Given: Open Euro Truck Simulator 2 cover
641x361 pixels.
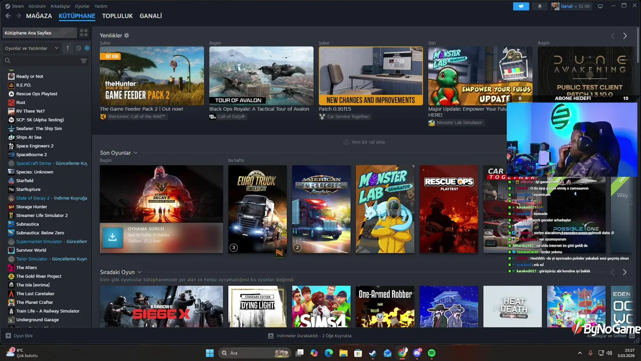Looking at the screenshot, I should coord(257,209).
